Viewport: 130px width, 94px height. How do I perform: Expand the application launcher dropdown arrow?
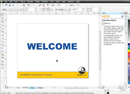tap(50, 5)
